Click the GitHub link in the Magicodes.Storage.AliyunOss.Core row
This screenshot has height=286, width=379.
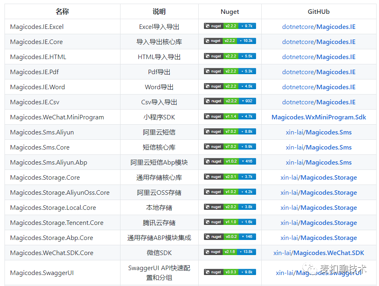click(x=319, y=193)
